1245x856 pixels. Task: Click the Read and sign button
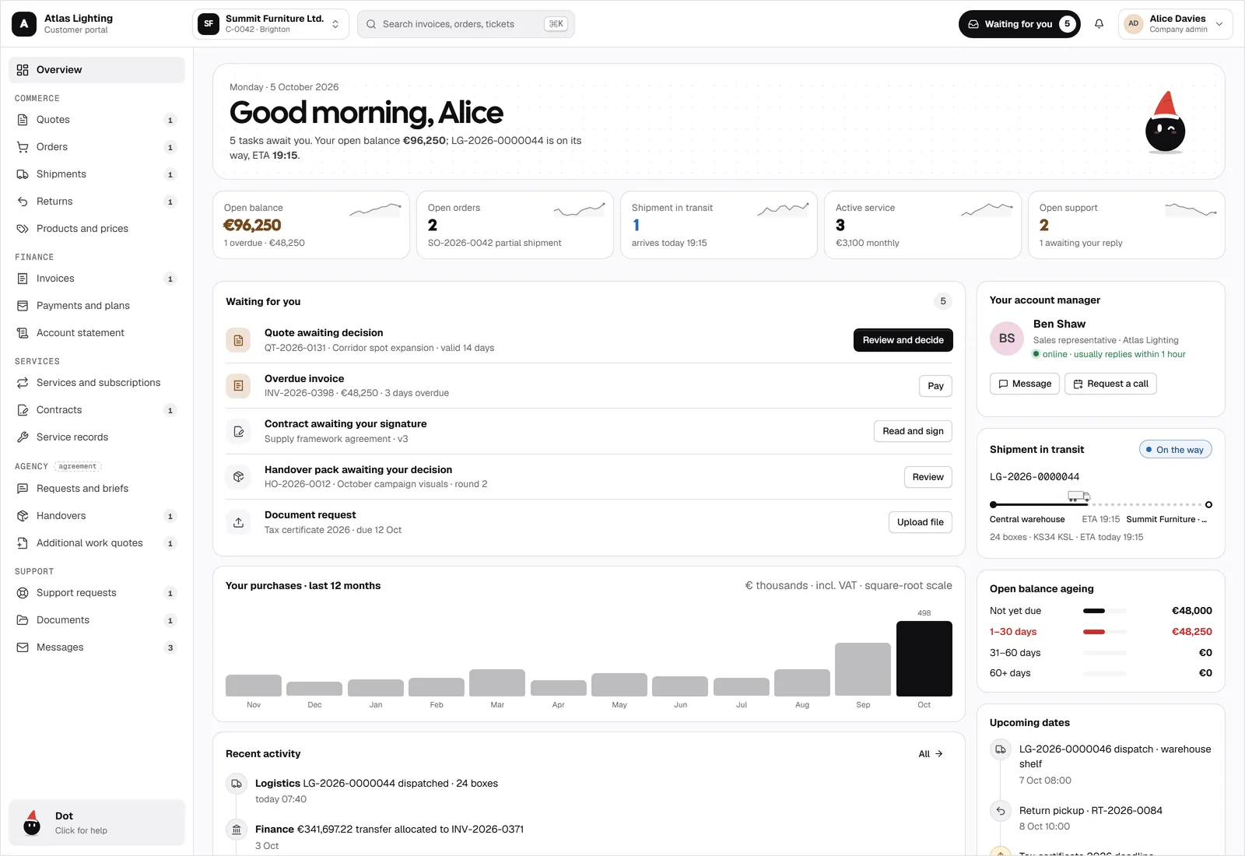pyautogui.click(x=913, y=431)
